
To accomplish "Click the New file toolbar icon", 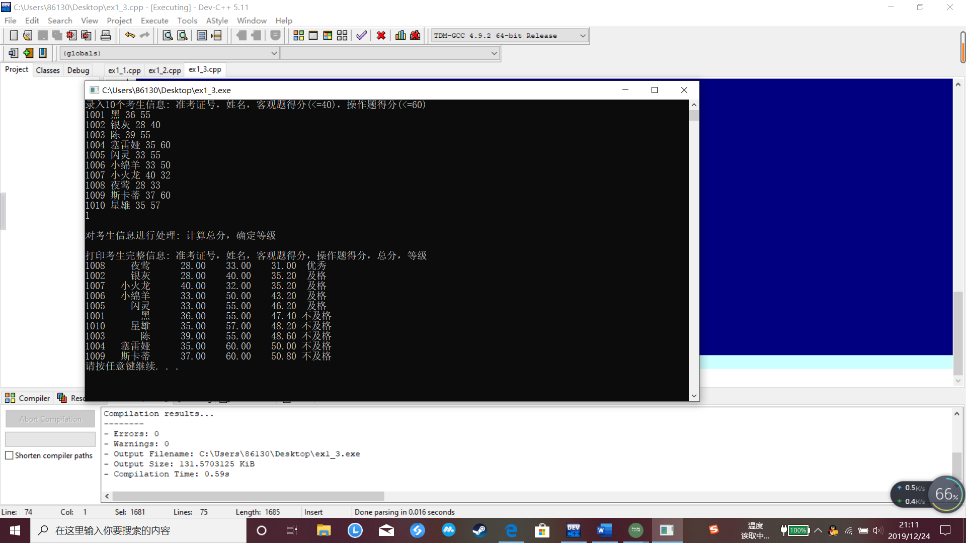I will point(14,36).
